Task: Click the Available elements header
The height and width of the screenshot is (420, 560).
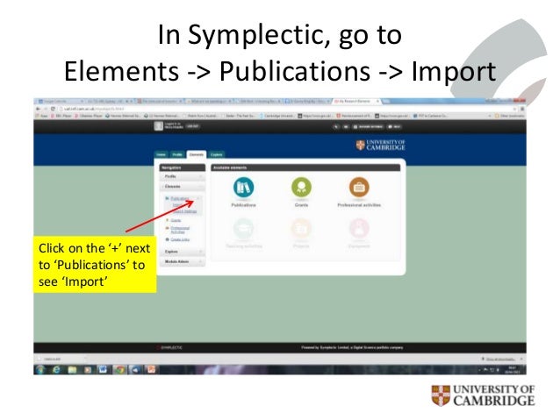Action: [x=305, y=167]
